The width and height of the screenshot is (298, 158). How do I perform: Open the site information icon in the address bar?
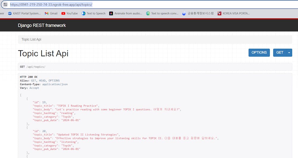[x=5, y=4]
